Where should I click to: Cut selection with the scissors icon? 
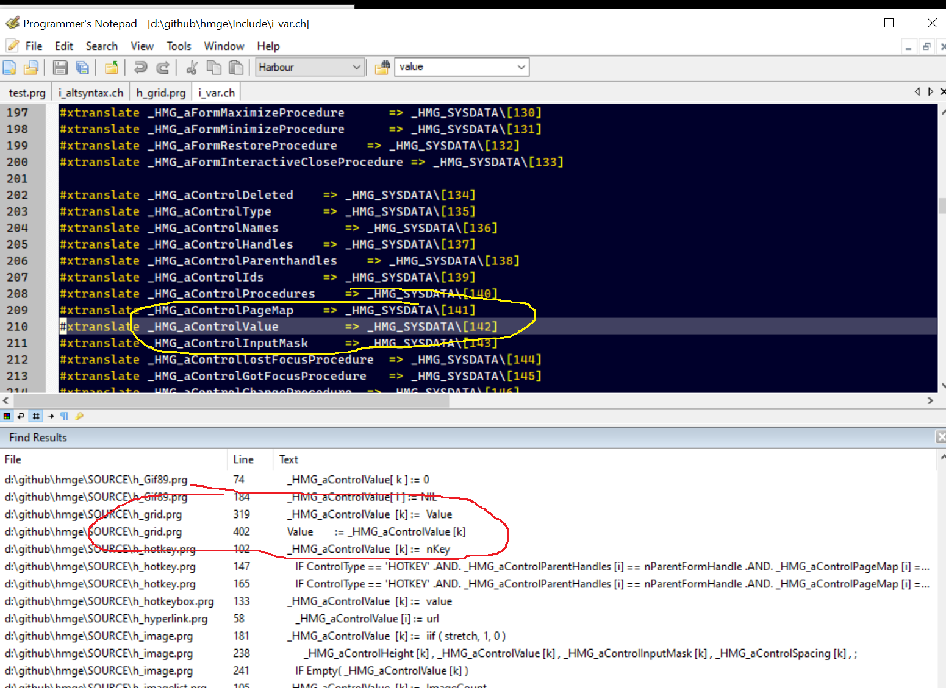pos(192,67)
